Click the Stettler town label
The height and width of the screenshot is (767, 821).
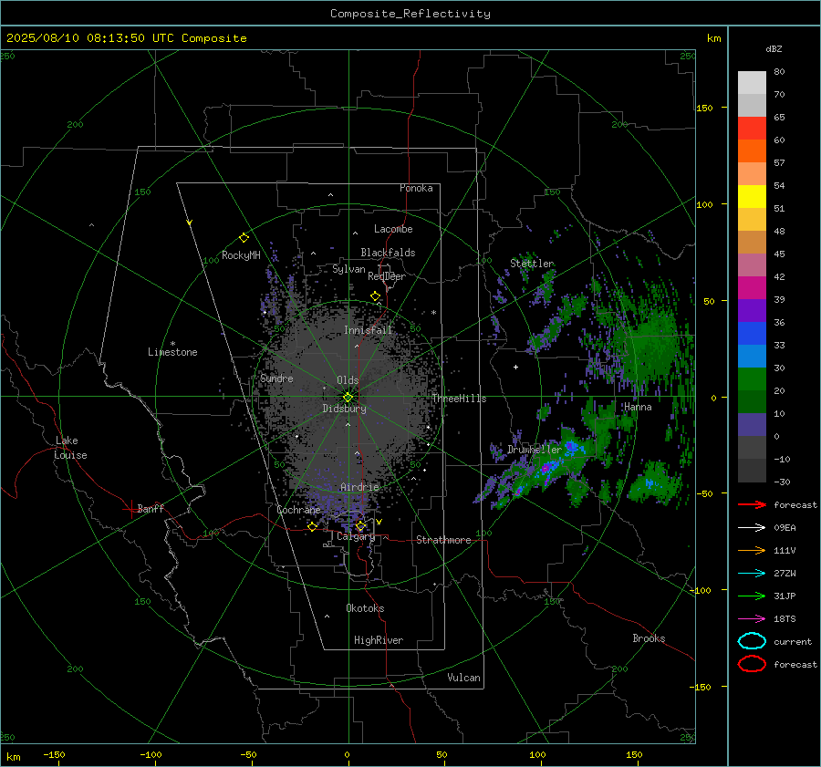coord(532,264)
